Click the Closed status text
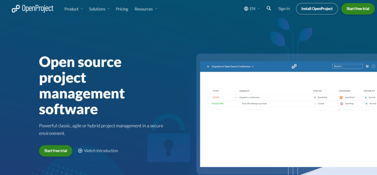Image resolution: width=377 pixels, height=175 pixels. coord(321,103)
